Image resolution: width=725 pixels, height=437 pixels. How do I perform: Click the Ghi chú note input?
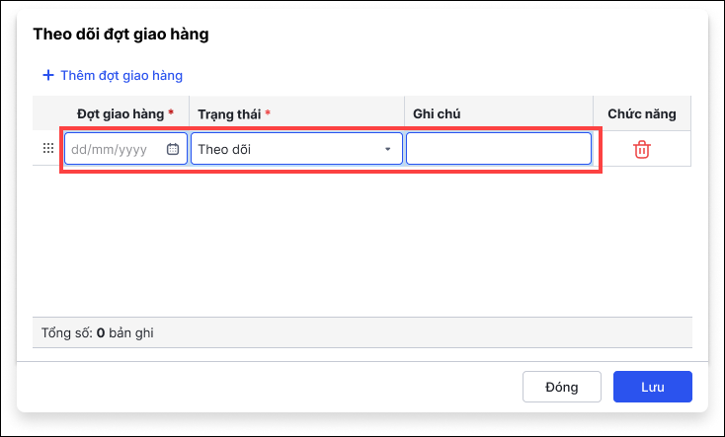(x=498, y=149)
